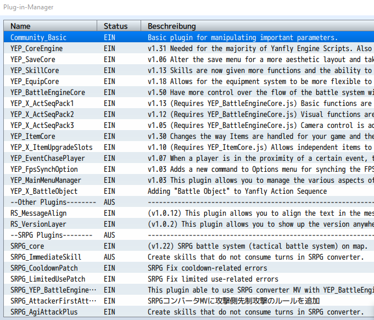Click the AUS status of --SRPG Plugins--
Screen dimensions: 374x320
pyautogui.click(x=109, y=235)
